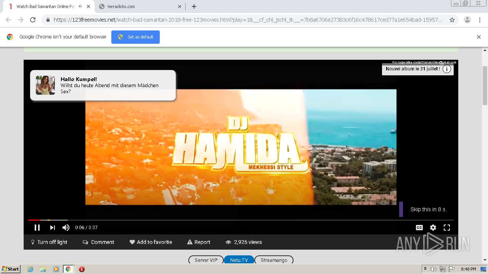
Task: Open video player settings gear
Action: [433, 228]
